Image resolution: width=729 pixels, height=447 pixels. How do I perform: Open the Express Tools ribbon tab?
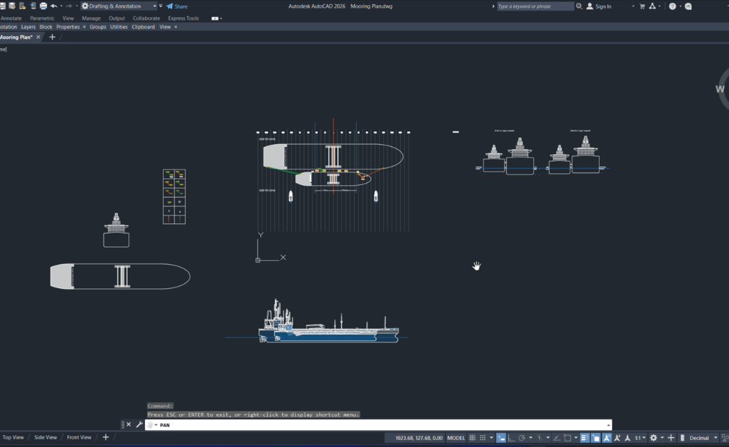tap(183, 18)
